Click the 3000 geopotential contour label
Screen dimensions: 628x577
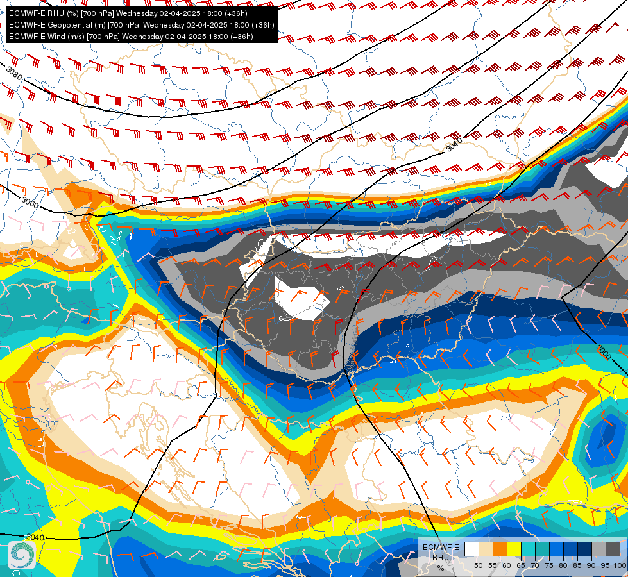click(604, 352)
